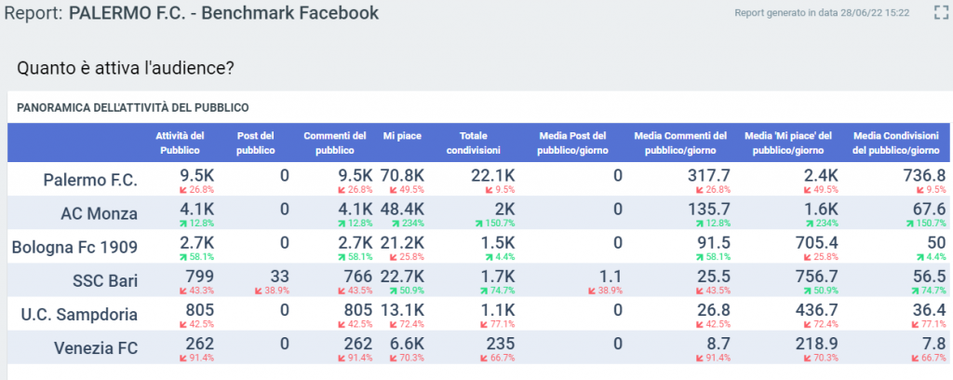Sort by Commenti del pubblico column header
Viewport: 953px width, 380px height.
pyautogui.click(x=335, y=142)
